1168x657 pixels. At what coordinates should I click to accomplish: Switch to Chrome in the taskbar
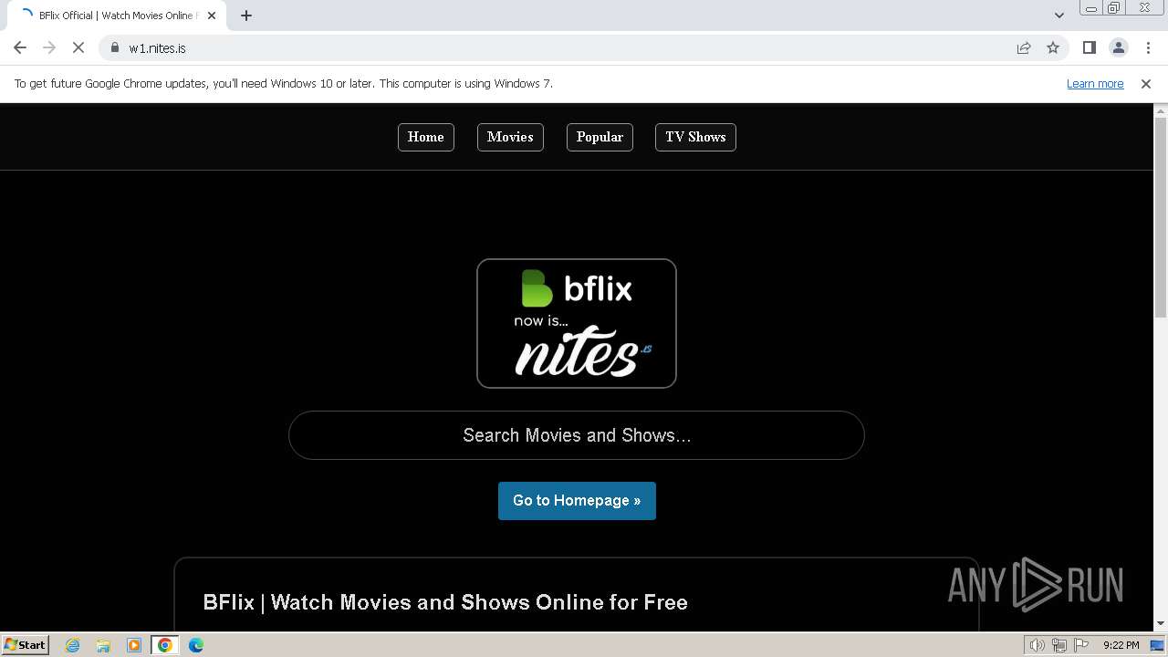click(x=165, y=645)
